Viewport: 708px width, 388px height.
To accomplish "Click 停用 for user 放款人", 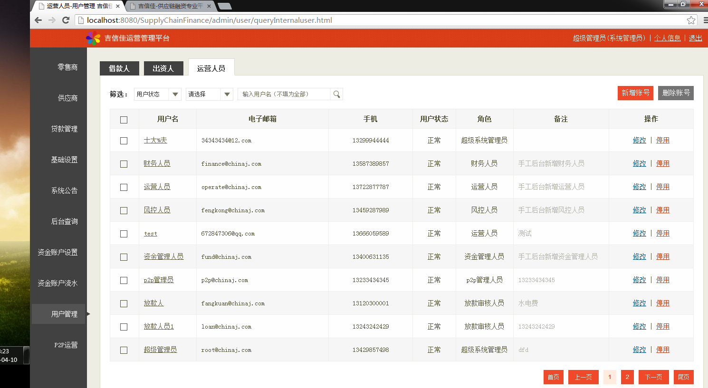I will 662,303.
